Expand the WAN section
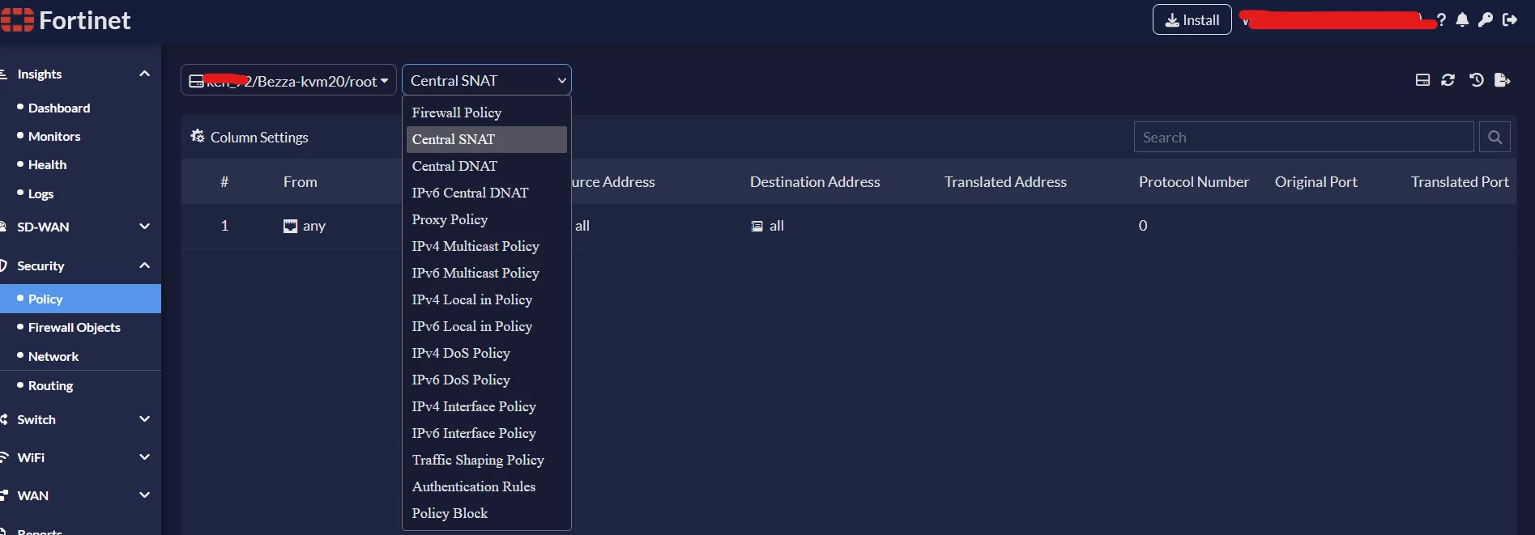 click(x=144, y=495)
